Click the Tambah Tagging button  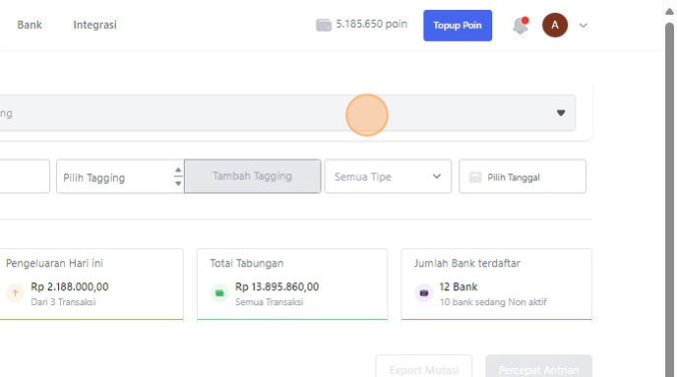tap(253, 176)
